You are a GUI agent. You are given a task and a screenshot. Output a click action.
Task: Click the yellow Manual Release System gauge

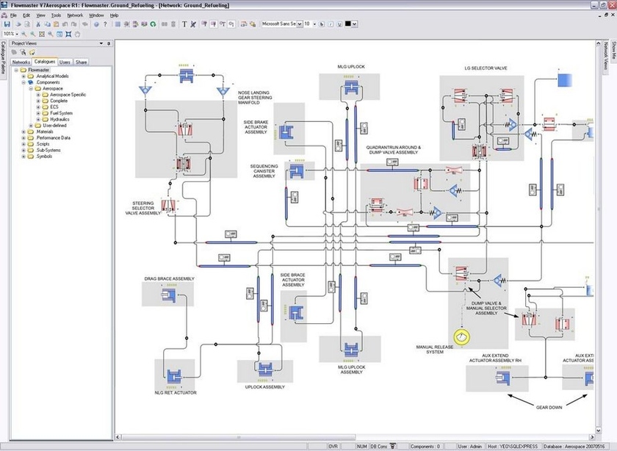(461, 337)
